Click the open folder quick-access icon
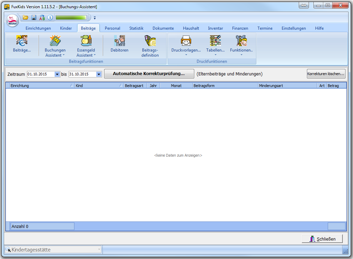Viewport: 353px width, 259px height. click(x=26, y=17)
